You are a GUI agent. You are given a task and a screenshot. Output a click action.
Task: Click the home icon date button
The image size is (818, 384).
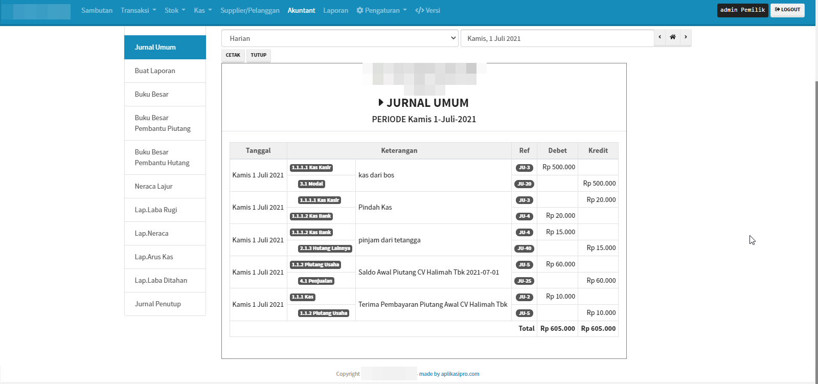pos(673,37)
